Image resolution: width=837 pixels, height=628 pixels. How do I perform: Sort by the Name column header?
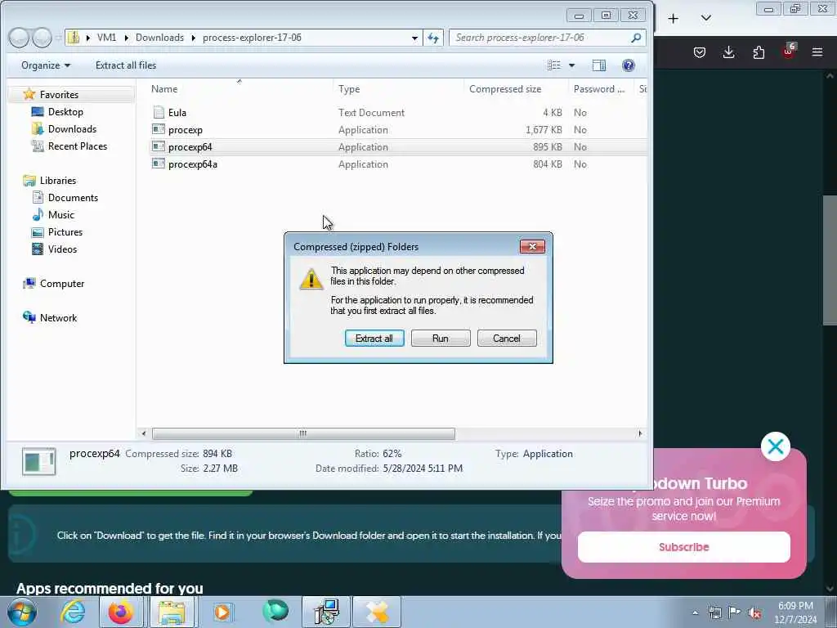(164, 88)
